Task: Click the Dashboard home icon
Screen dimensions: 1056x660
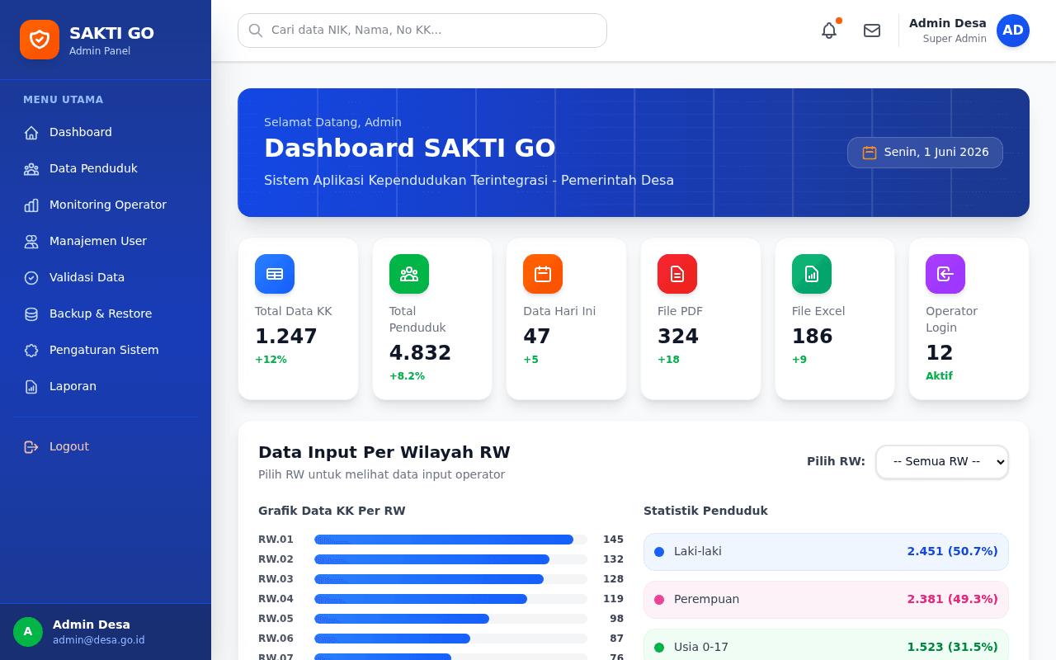Action: coord(31,133)
